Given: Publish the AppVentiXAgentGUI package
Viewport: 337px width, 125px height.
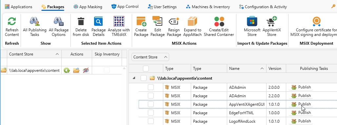Looking at the screenshot, I should pos(301,104).
